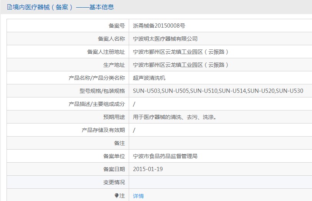
Task: Click the 产品名称/产品分类名称 label
Action: (x=97, y=78)
